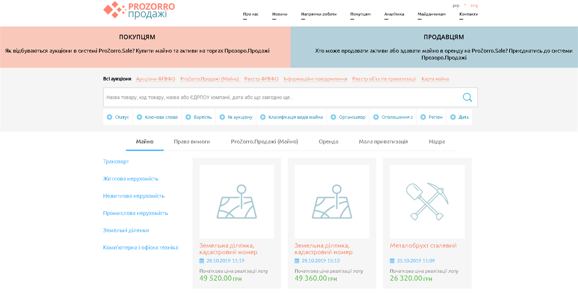The width and height of the screenshot is (578, 293).
Task: Open the Оголошення з filter
Action: point(393,117)
